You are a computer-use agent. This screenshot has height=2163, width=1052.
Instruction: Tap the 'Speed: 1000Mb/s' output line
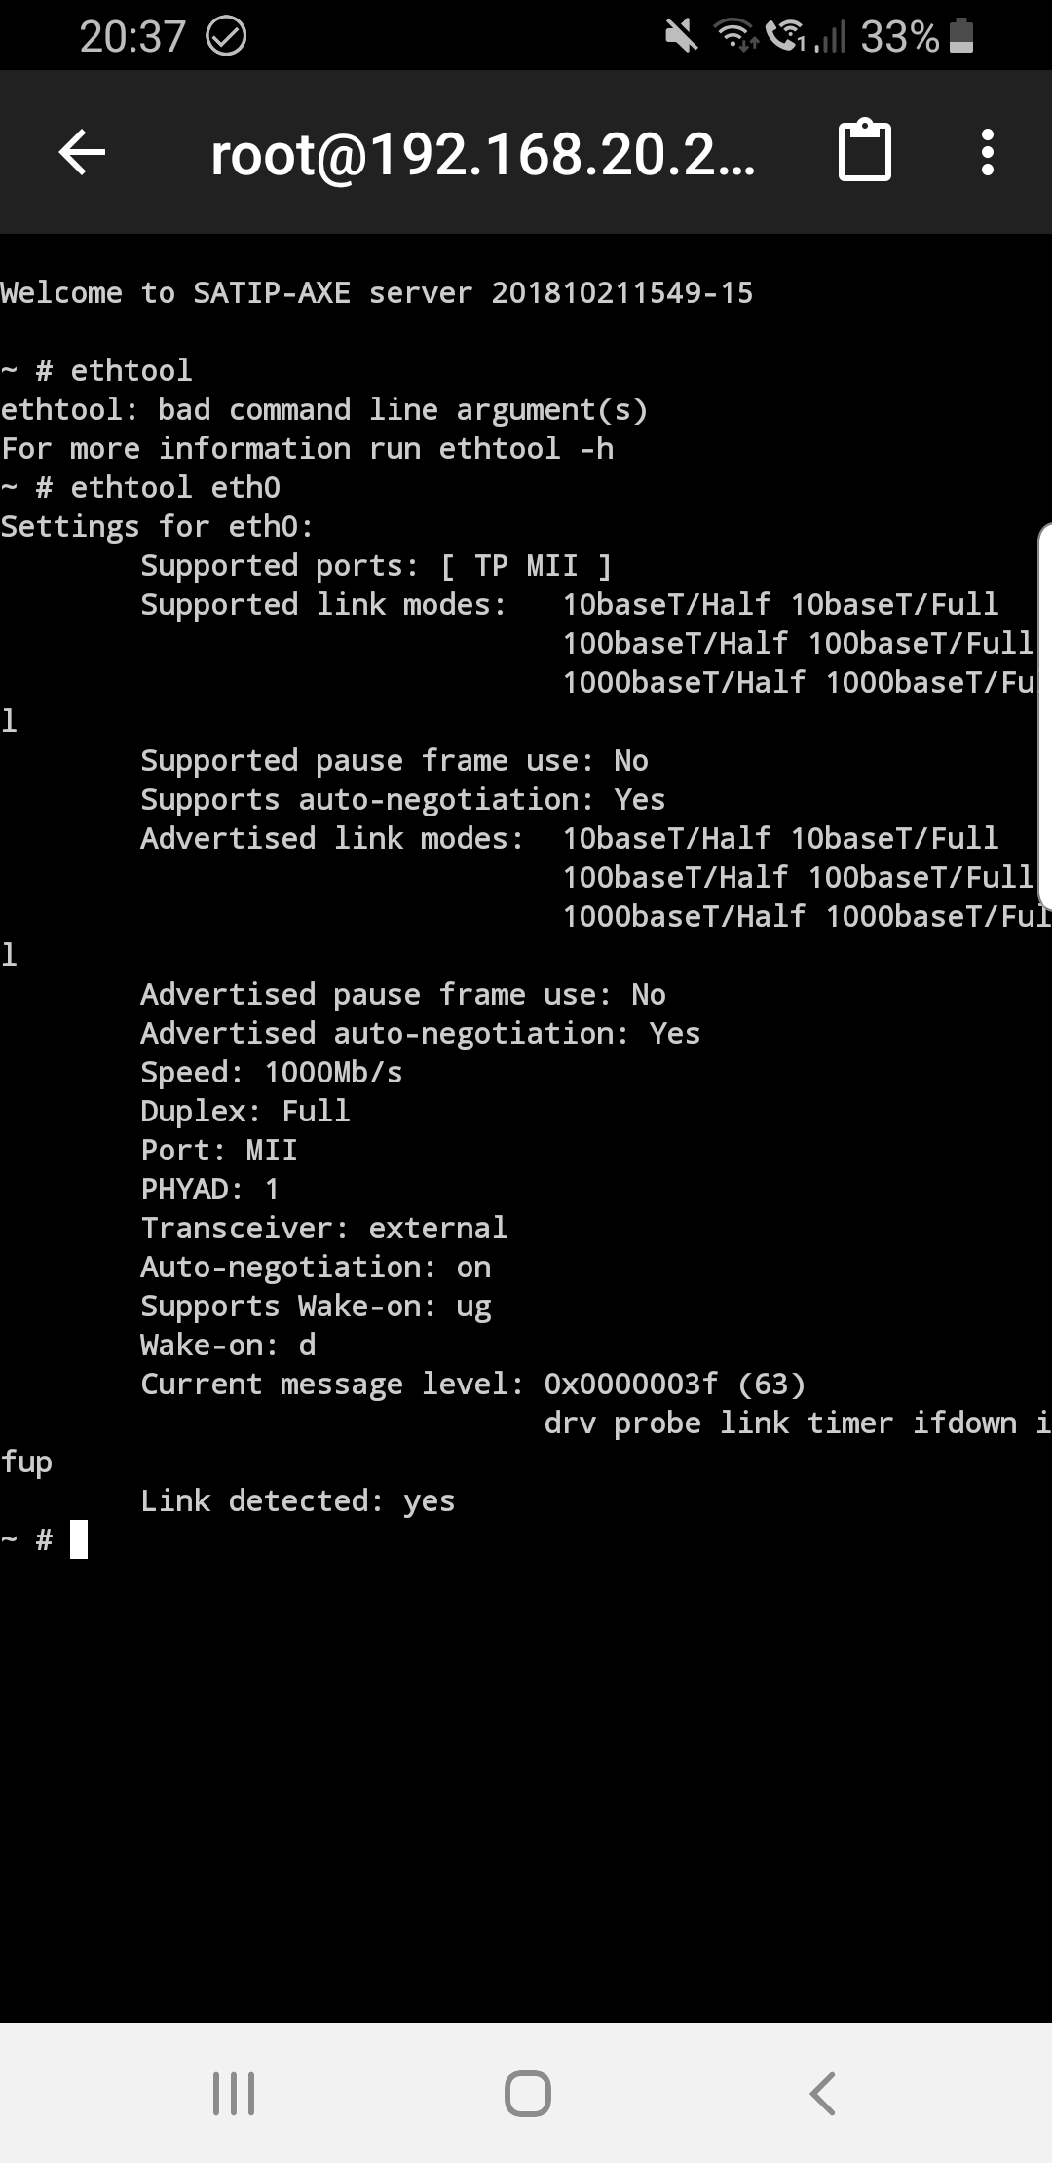pyautogui.click(x=272, y=1072)
